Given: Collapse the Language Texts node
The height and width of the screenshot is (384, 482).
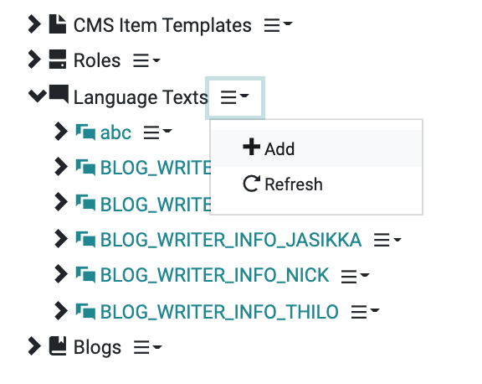Looking at the screenshot, I should pyautogui.click(x=37, y=96).
